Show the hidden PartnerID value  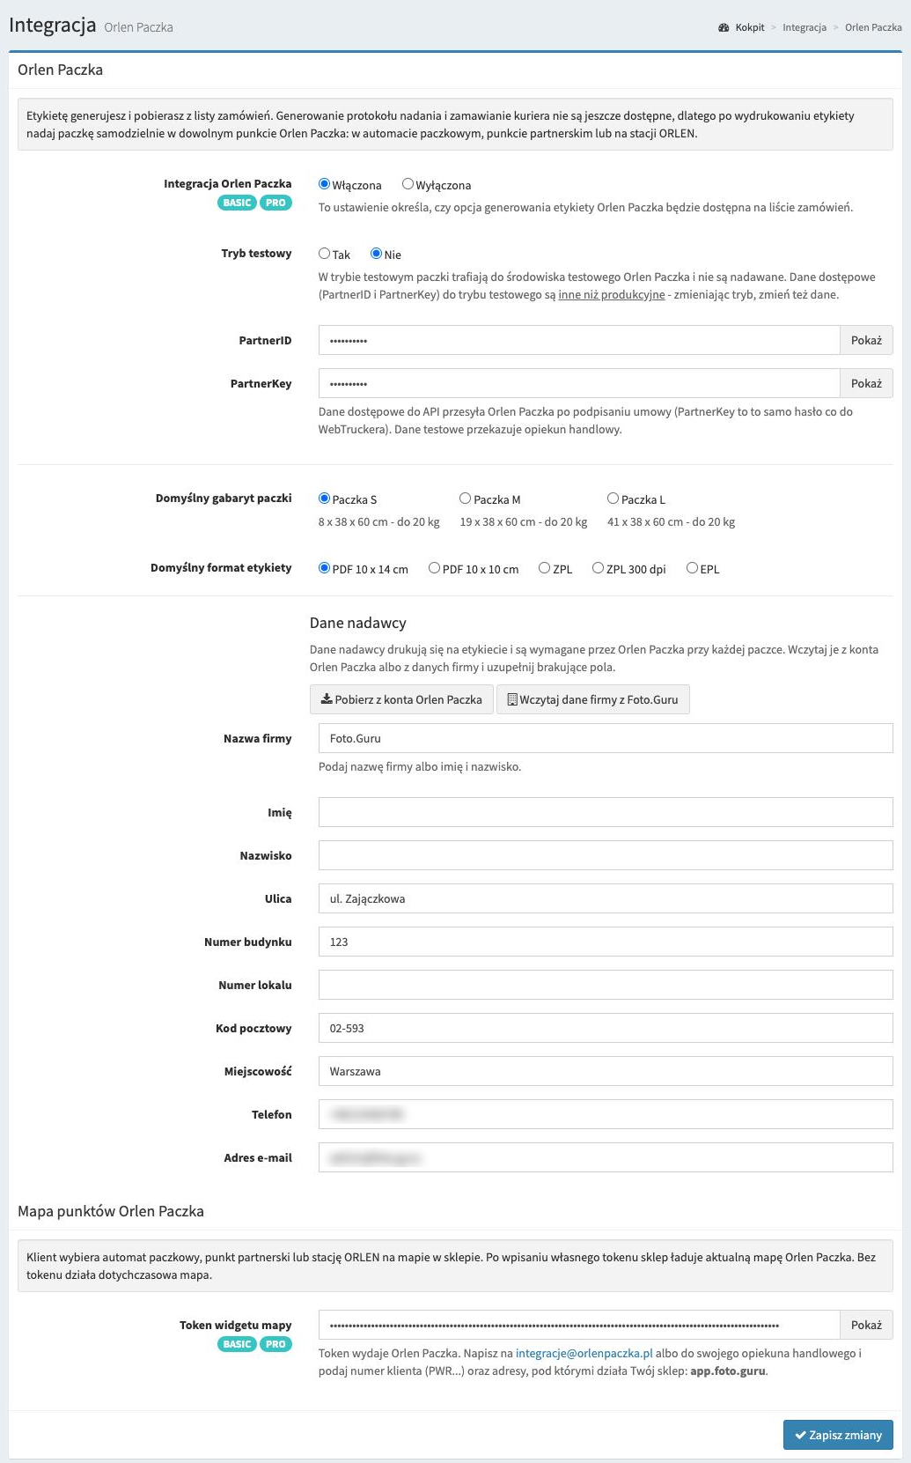[x=866, y=340]
